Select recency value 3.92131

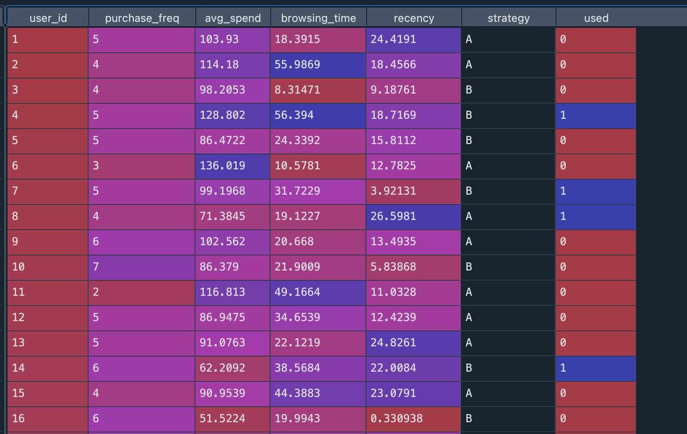pos(413,192)
